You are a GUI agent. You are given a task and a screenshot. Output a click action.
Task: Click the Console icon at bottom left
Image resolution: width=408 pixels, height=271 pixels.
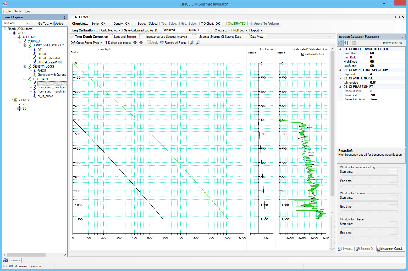5,260
